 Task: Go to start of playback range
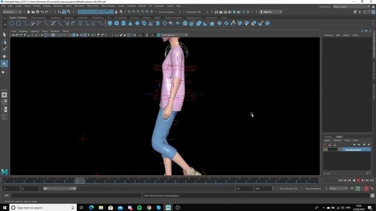[340, 181]
